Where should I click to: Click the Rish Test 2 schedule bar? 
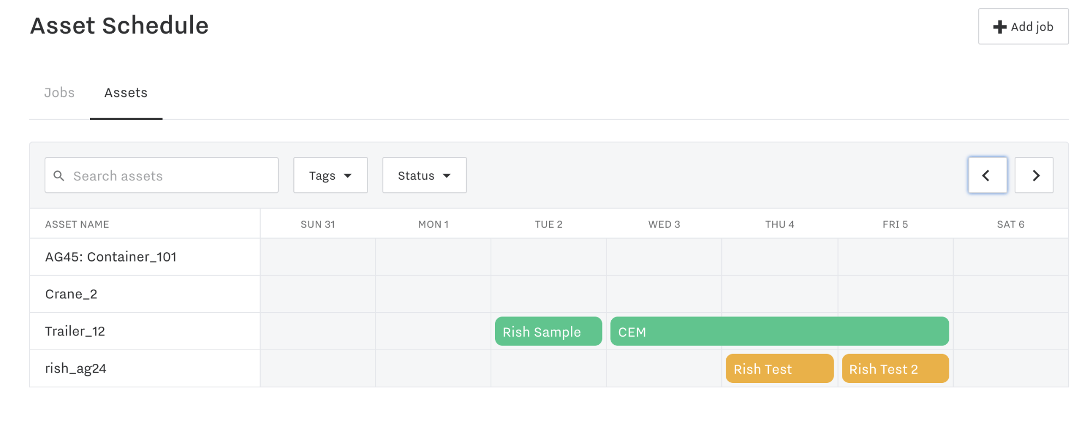coord(894,368)
